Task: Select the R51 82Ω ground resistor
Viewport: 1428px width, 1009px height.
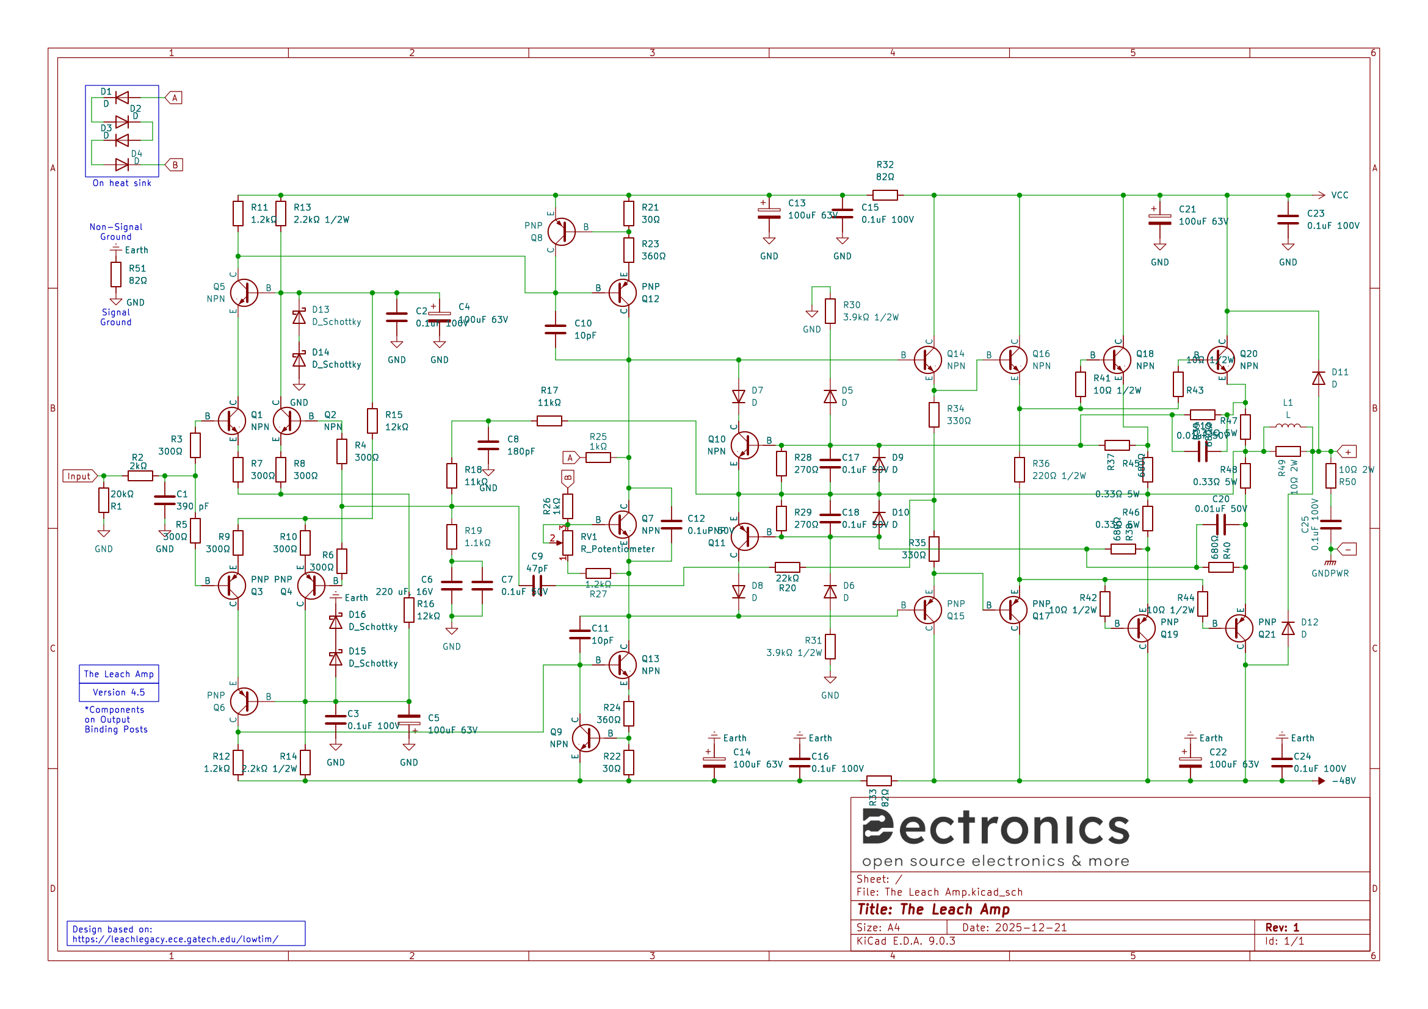Action: click(115, 274)
